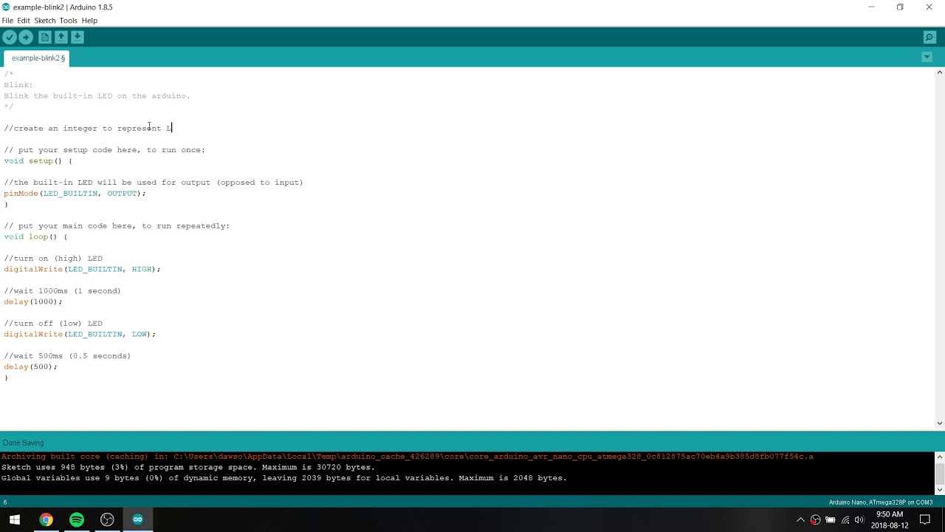Screen dimensions: 945x532
Task: Click the line number 6 indicator
Action: pyautogui.click(x=4, y=502)
